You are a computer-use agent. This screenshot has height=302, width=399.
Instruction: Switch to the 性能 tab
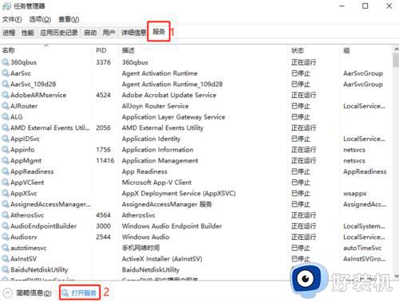[x=28, y=33]
